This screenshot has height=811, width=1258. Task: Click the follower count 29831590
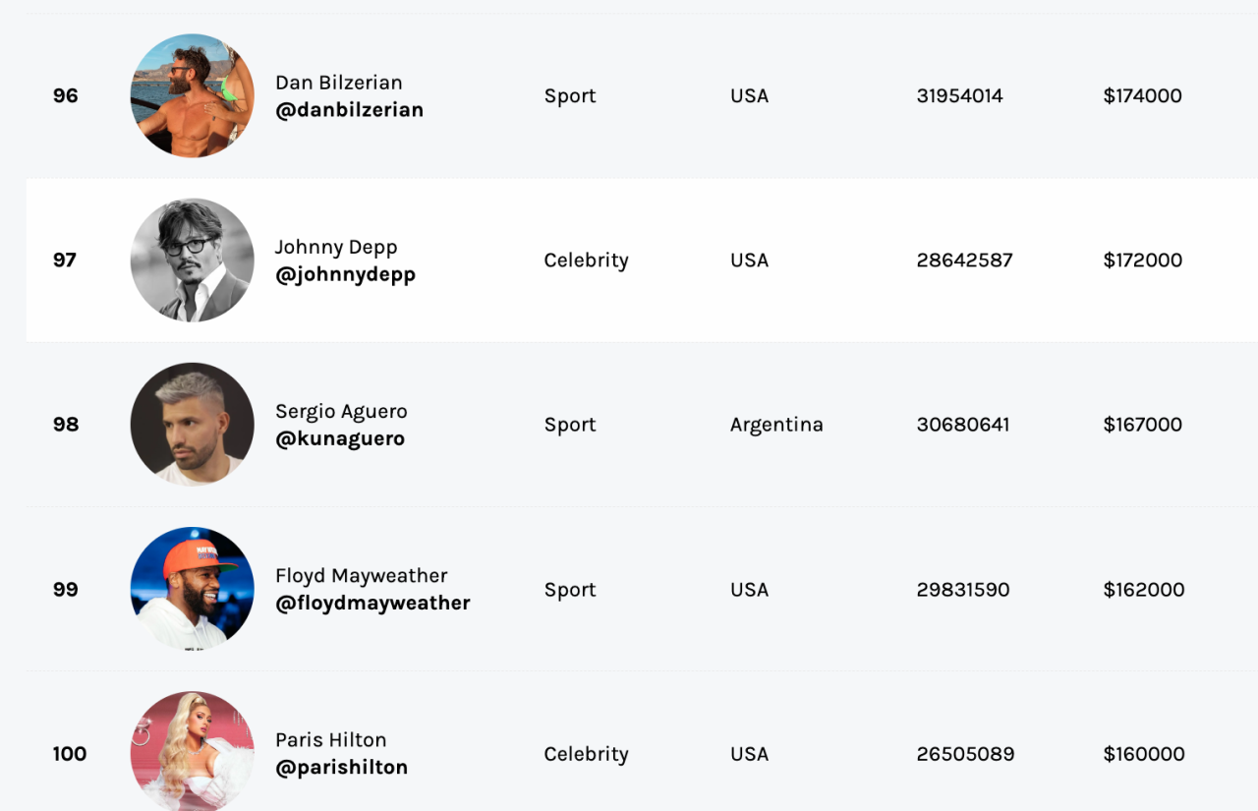(x=962, y=590)
